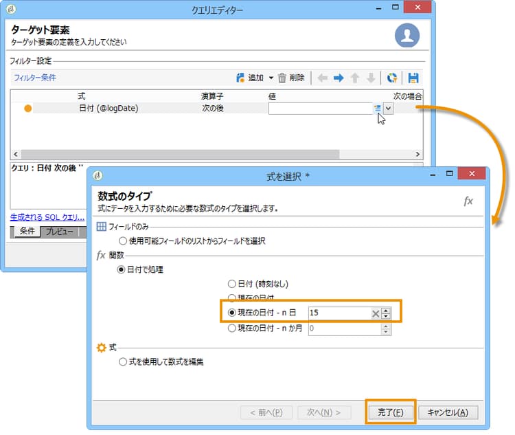Close the クエリエディター window

417,8
